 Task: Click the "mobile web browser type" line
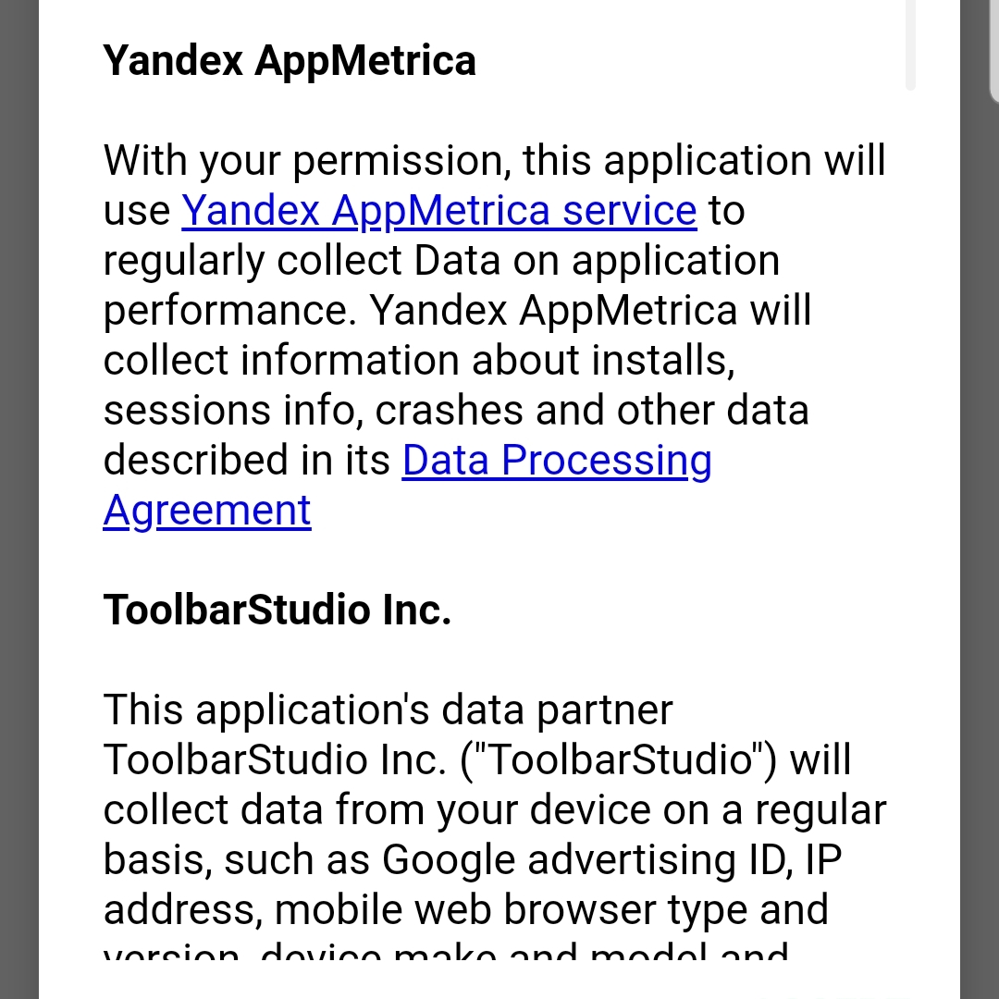[x=465, y=909]
